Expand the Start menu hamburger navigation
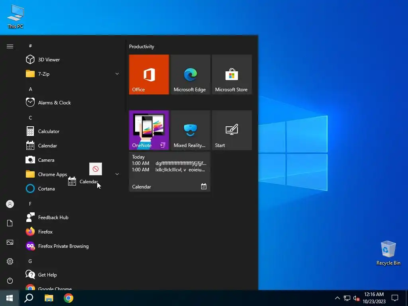The height and width of the screenshot is (306, 408). click(x=10, y=46)
